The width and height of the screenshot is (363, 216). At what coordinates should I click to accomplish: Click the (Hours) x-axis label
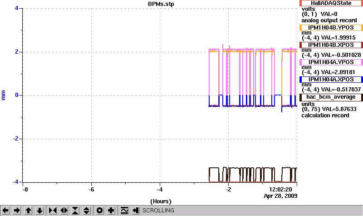tap(161, 201)
